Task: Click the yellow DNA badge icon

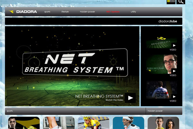Action: (171, 2)
